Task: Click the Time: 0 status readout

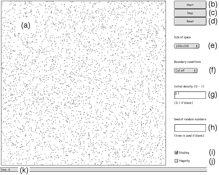Action: 5,170
